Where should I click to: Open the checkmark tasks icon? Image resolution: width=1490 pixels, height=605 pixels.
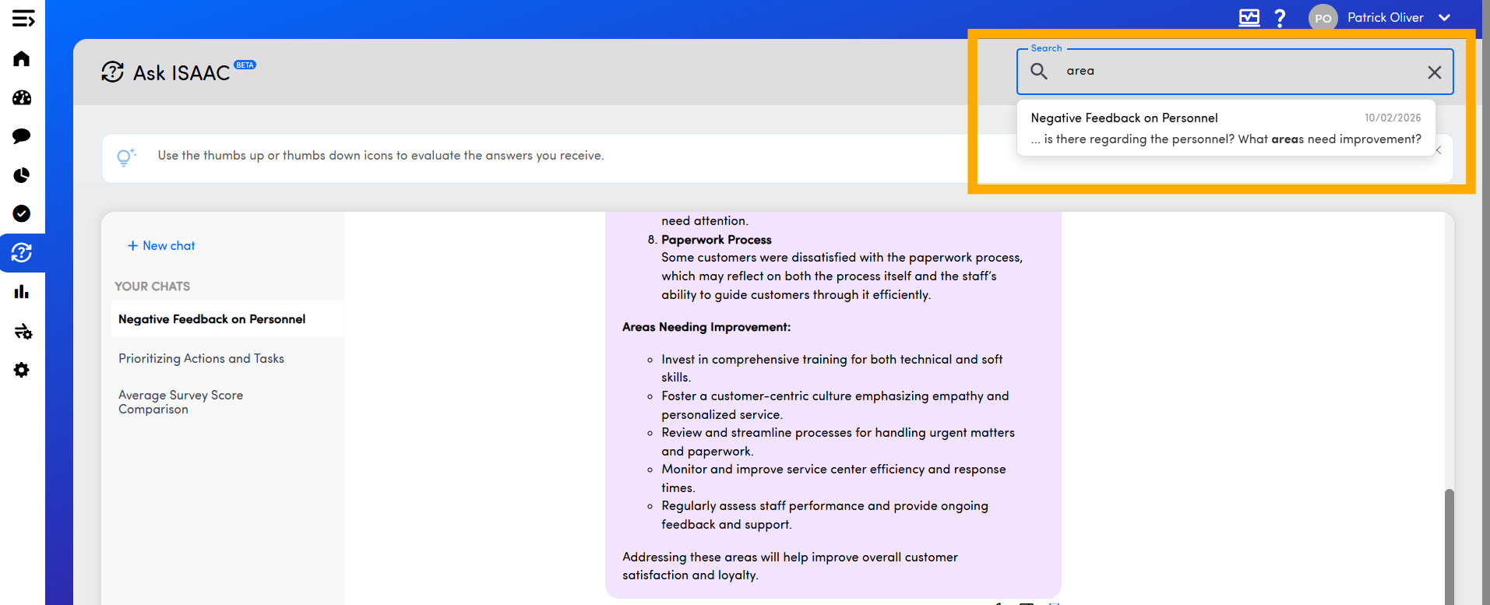pyautogui.click(x=22, y=214)
